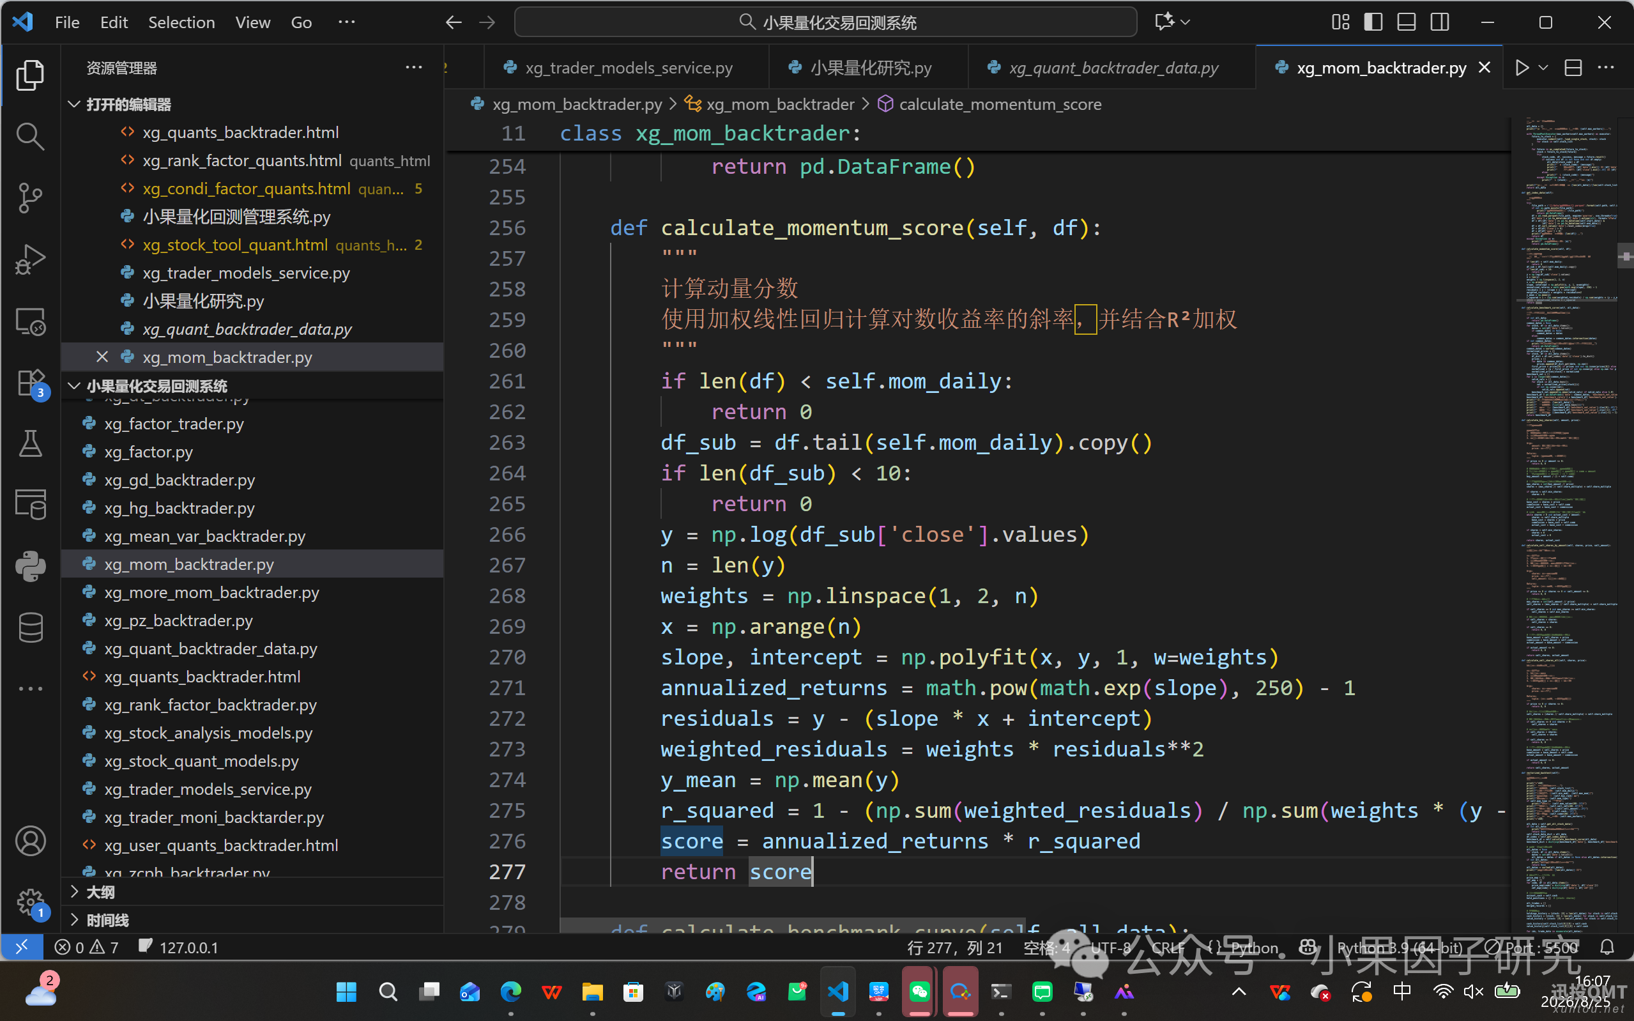Open the Explorer view in activity bar

click(29, 74)
